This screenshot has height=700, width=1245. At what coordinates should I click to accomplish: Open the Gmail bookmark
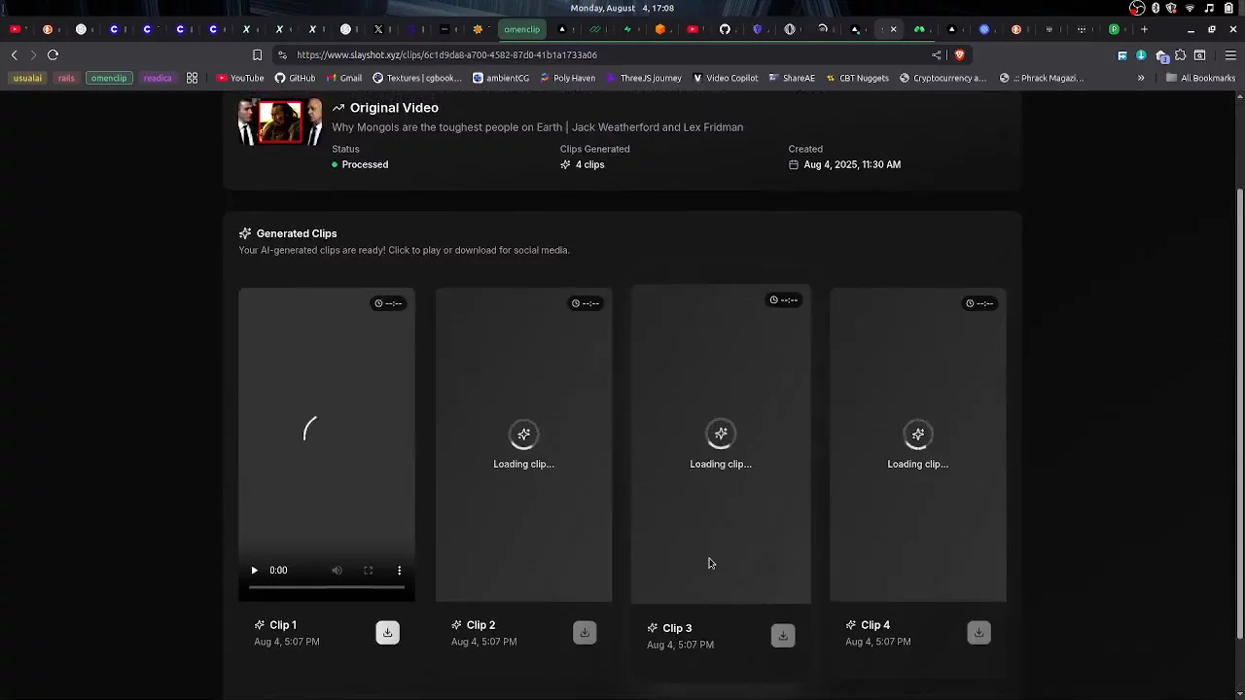(344, 78)
